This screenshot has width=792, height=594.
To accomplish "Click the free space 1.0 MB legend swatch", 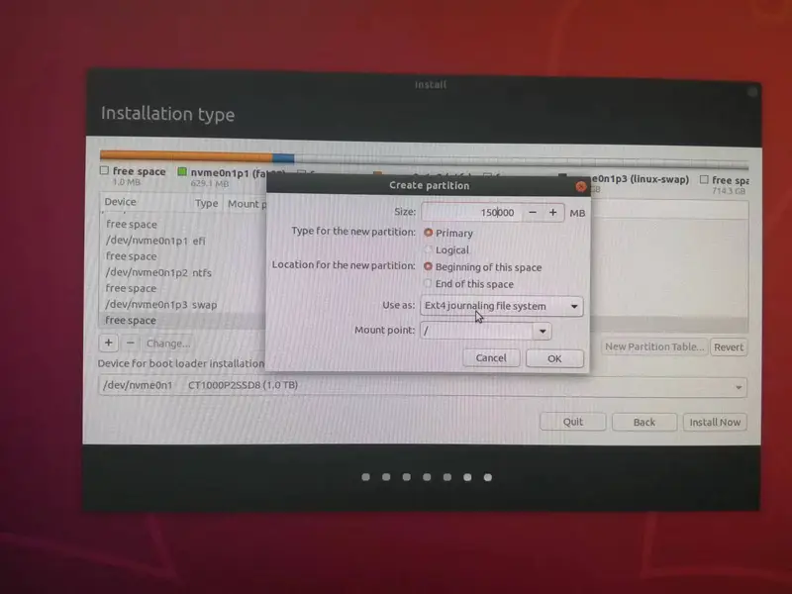I will pos(104,170).
